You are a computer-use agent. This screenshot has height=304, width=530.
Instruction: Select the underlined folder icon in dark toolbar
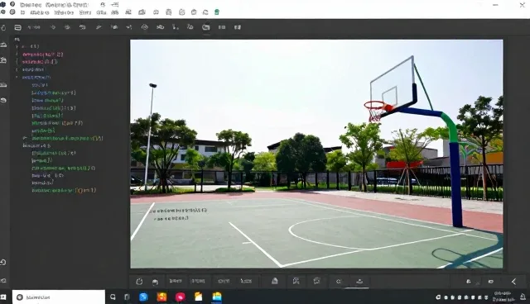pyautogui.click(x=206, y=27)
